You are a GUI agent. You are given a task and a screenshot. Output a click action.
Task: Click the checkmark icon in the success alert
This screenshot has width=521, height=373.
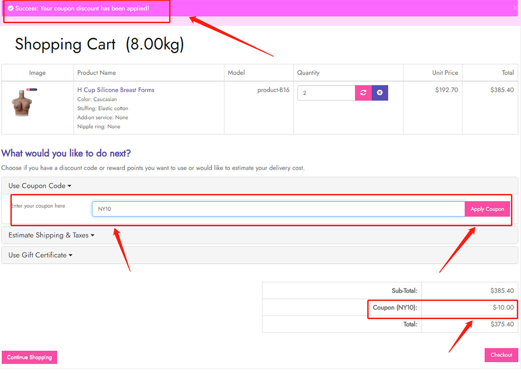(x=10, y=9)
